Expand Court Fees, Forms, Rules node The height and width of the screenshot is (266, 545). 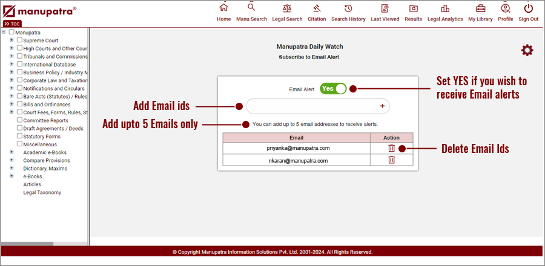click(12, 112)
